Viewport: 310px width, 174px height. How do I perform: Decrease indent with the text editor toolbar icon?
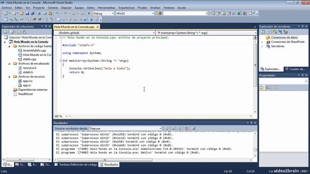(x=34, y=19)
